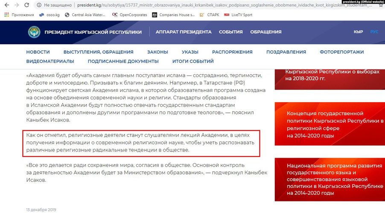Switch site language to РУС
Viewport: 385px width, 213px height.
(374, 32)
